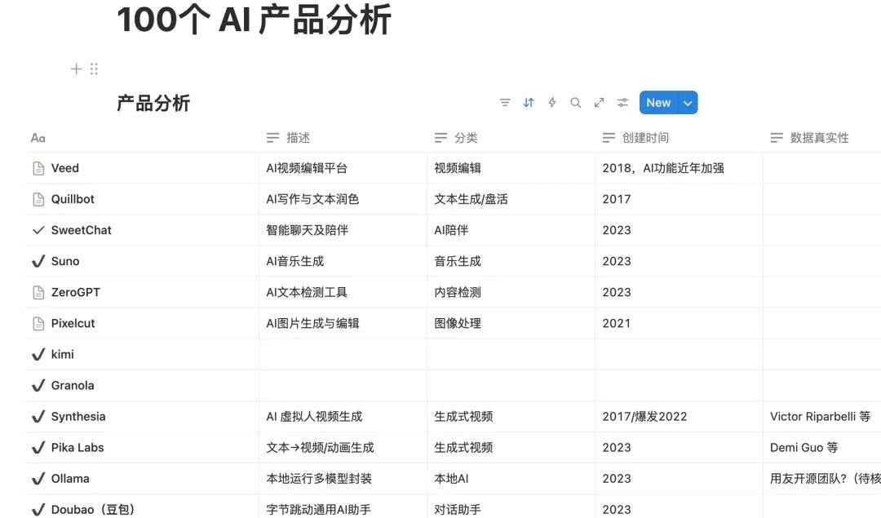Viewport: 881px width, 518px height.
Task: Click the empty 描述 cell for Granola
Action: [x=343, y=385]
